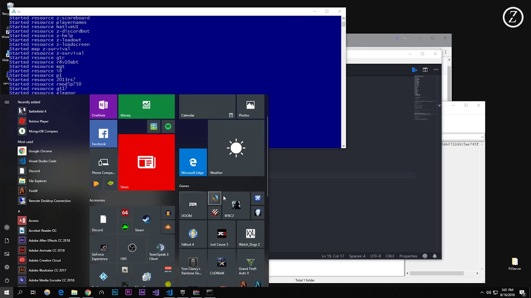The width and height of the screenshot is (531, 298).
Task: Launch the DOOM game tile
Action: click(193, 205)
